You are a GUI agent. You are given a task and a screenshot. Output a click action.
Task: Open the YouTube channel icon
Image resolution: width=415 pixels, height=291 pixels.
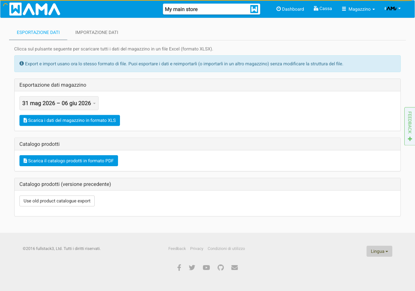click(x=206, y=267)
